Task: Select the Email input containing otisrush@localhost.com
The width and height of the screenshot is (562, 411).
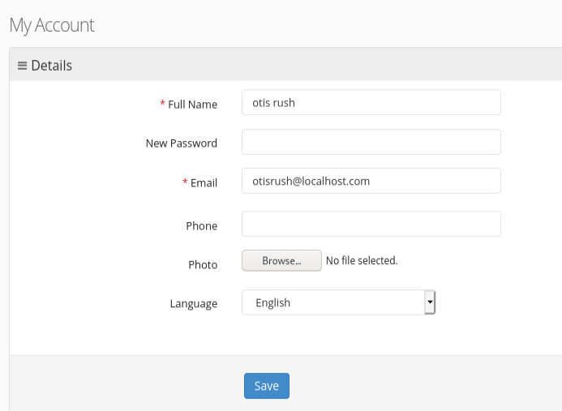Action: [371, 182]
